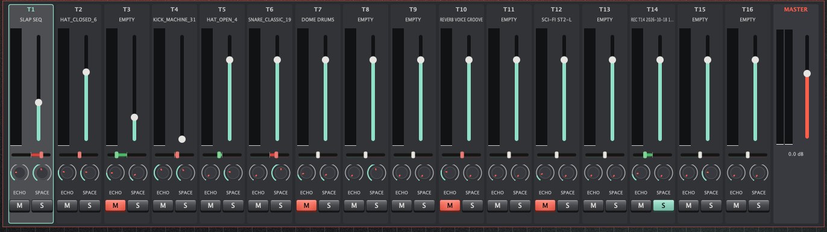Mute track T16 with the M button
Screen dimensions: 827x232
(737, 205)
